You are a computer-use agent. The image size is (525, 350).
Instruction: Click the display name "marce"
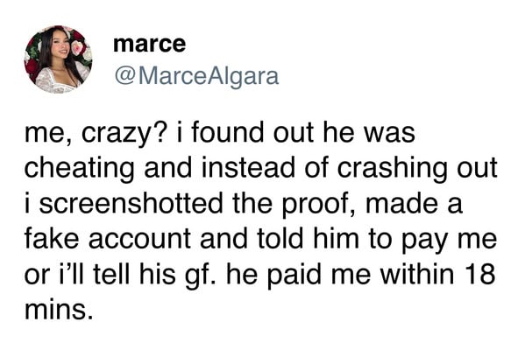click(x=149, y=44)
